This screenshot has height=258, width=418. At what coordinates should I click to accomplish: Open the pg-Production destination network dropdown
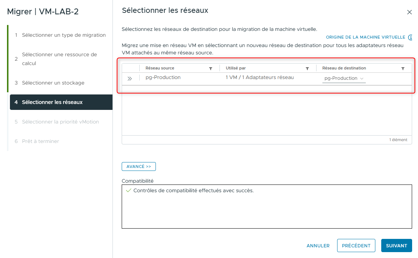coord(344,78)
